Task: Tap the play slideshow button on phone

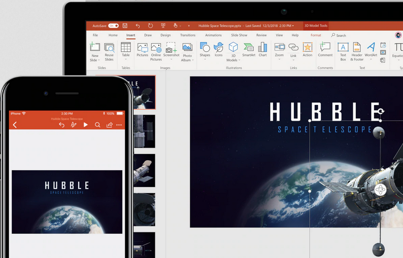Action: tap(85, 125)
